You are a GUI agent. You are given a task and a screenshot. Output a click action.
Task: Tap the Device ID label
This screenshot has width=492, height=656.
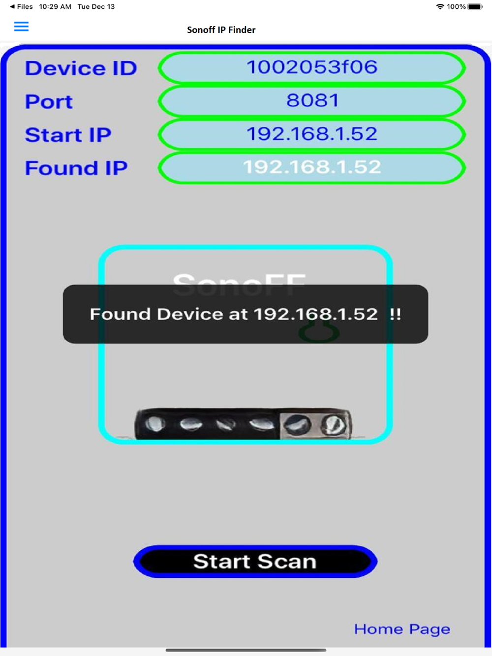pyautogui.click(x=81, y=68)
